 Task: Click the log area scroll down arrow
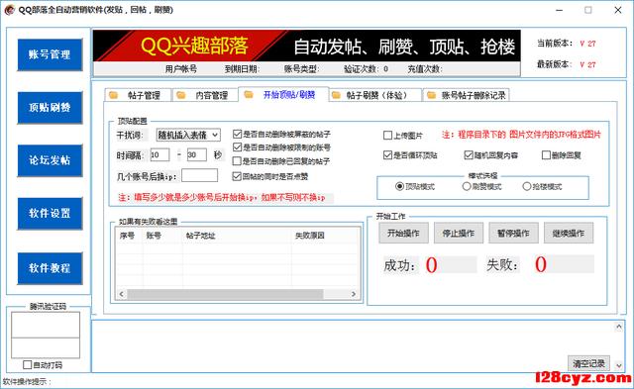[618, 365]
